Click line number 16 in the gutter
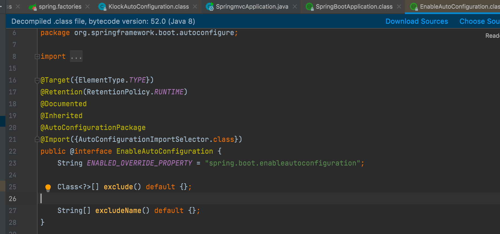Image resolution: width=500 pixels, height=234 pixels. [12, 80]
